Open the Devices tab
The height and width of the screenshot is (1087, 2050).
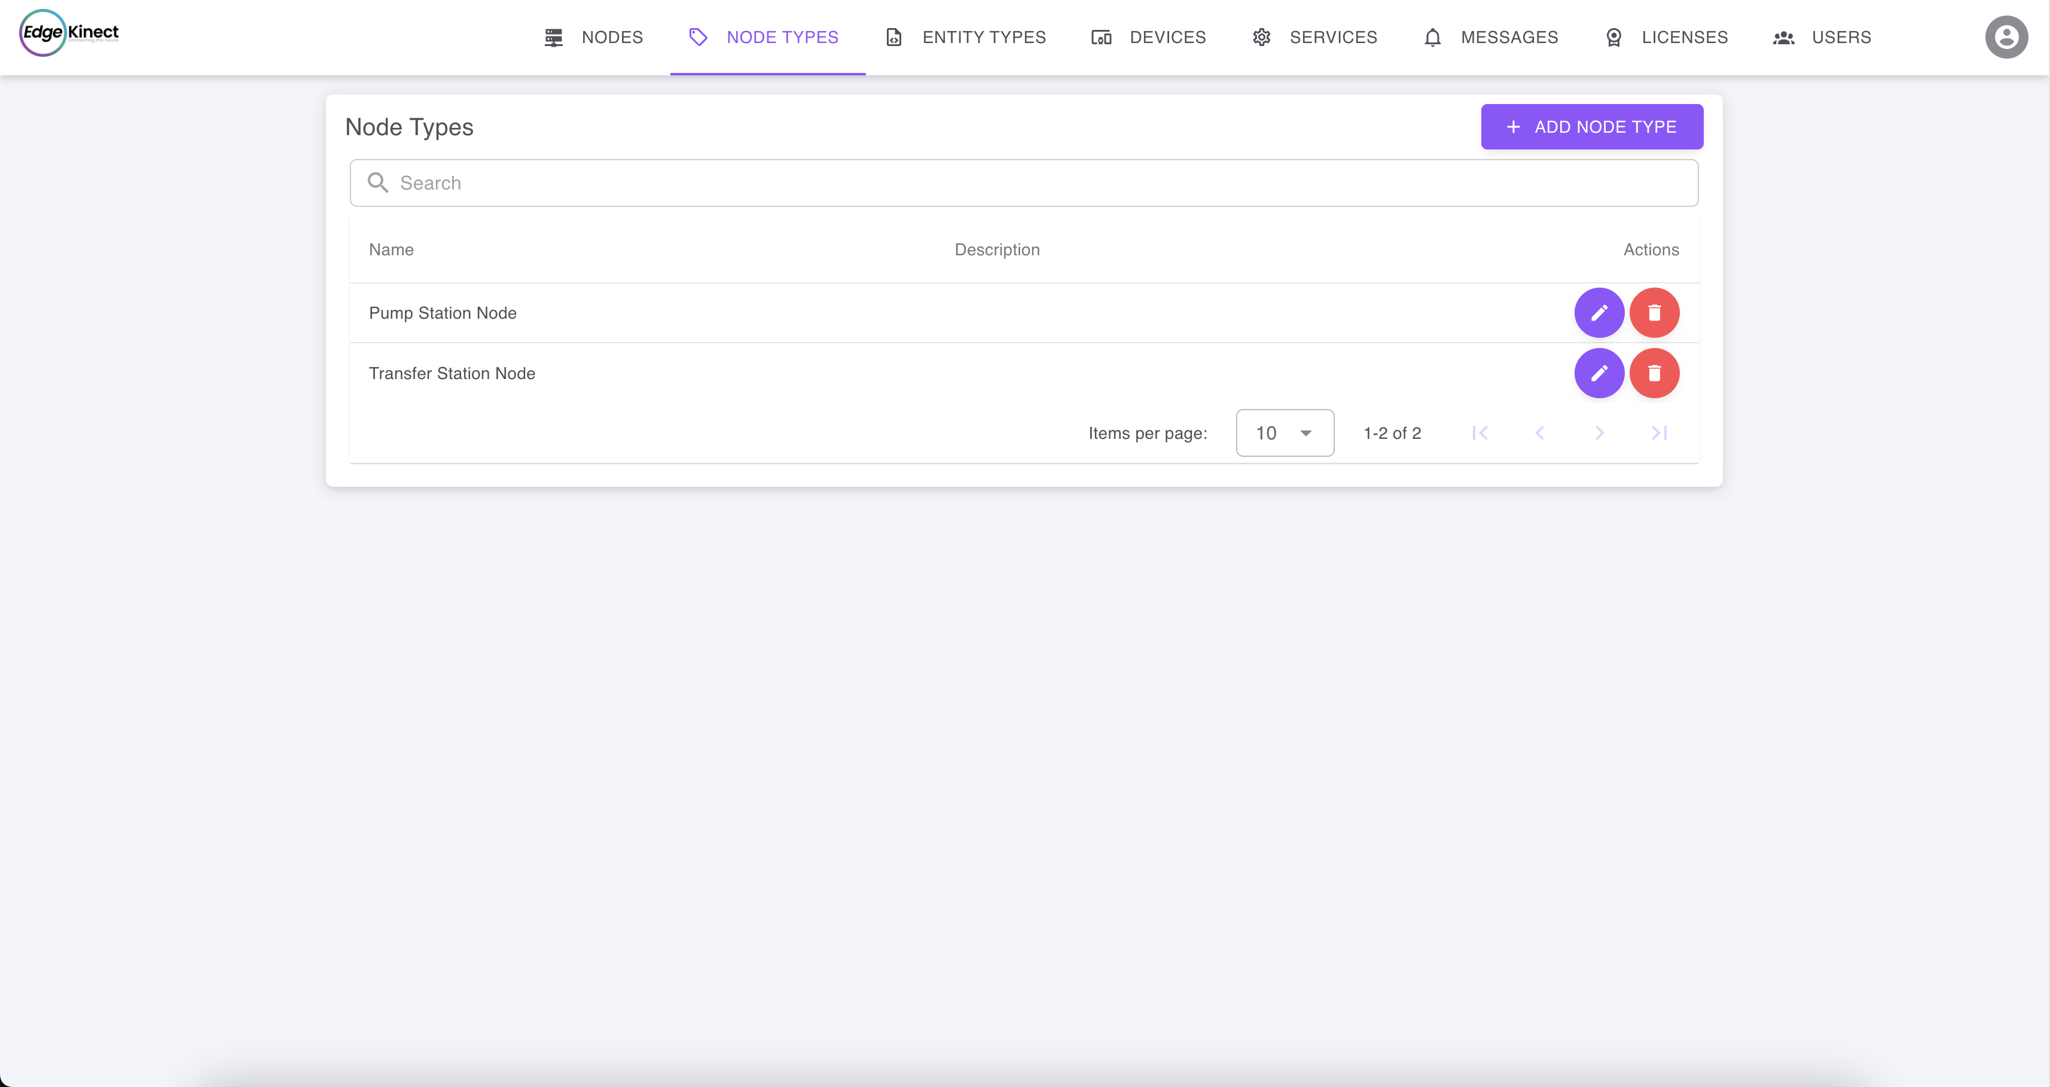1148,38
